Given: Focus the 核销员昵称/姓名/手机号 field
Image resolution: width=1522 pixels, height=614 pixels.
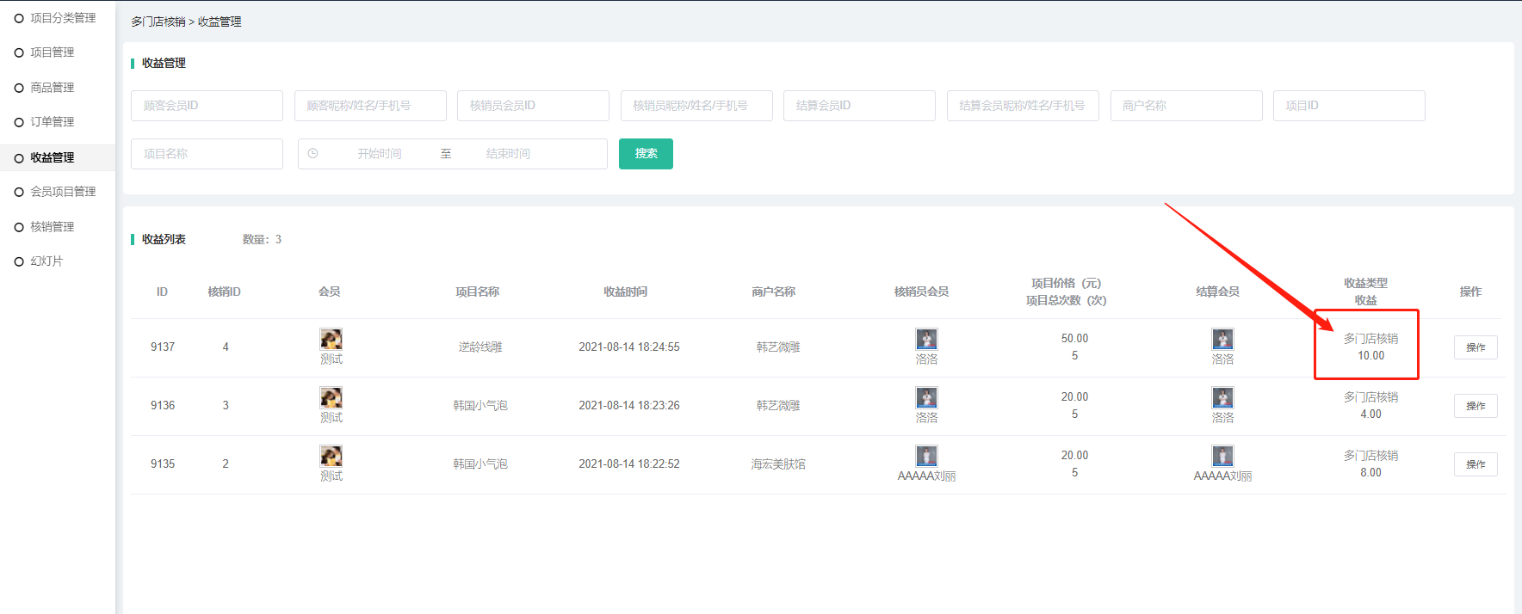Looking at the screenshot, I should (696, 106).
